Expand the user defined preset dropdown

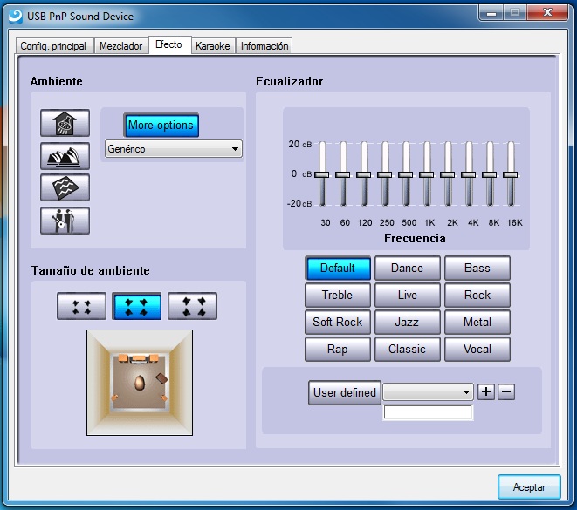click(x=428, y=392)
